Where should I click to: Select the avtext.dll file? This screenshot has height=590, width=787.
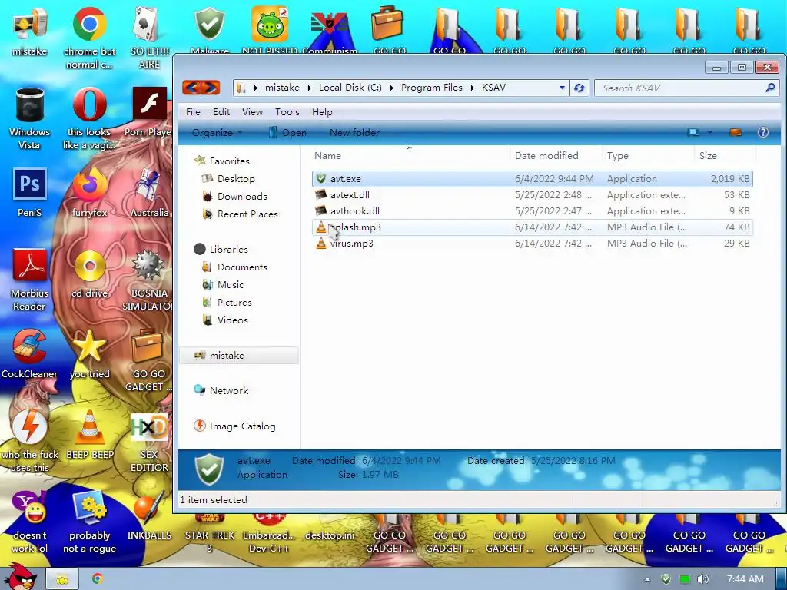click(x=533, y=194)
